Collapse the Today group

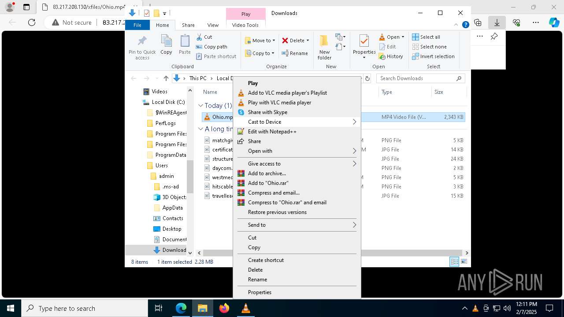[x=200, y=106]
